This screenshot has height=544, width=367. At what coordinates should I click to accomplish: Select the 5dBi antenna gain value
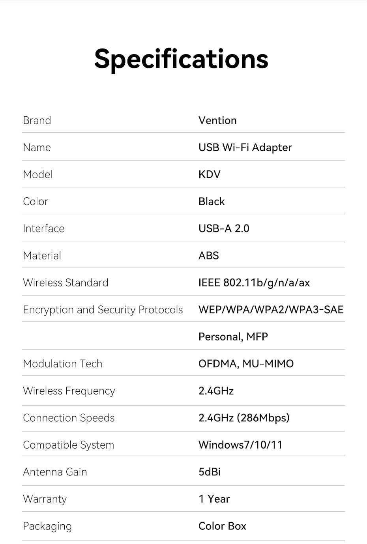[210, 472]
